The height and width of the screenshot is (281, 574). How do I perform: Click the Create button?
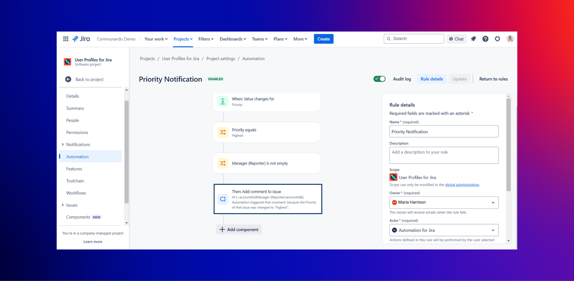[x=323, y=39]
